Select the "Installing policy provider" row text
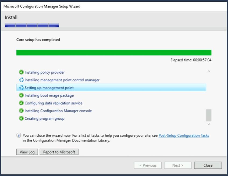The image size is (228, 176). point(44,72)
